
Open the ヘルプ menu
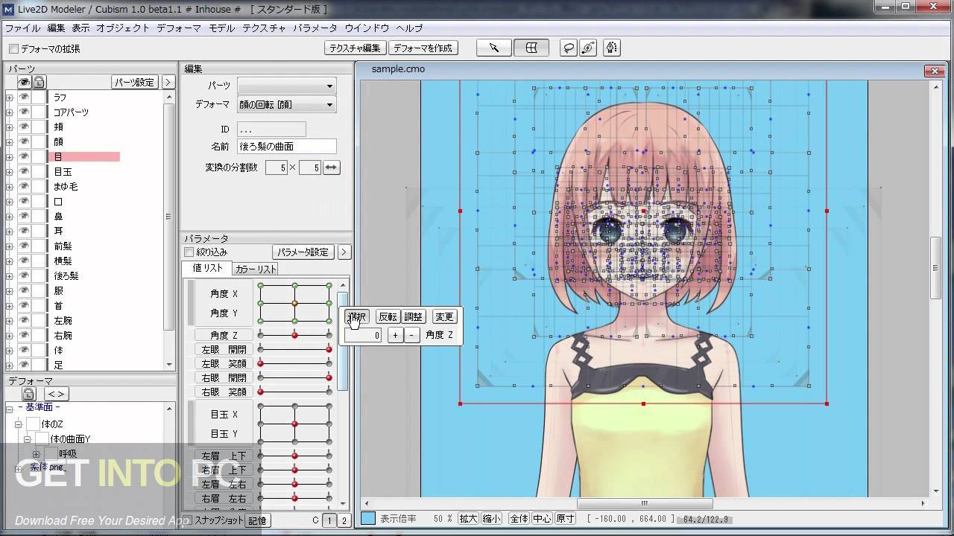coord(409,28)
